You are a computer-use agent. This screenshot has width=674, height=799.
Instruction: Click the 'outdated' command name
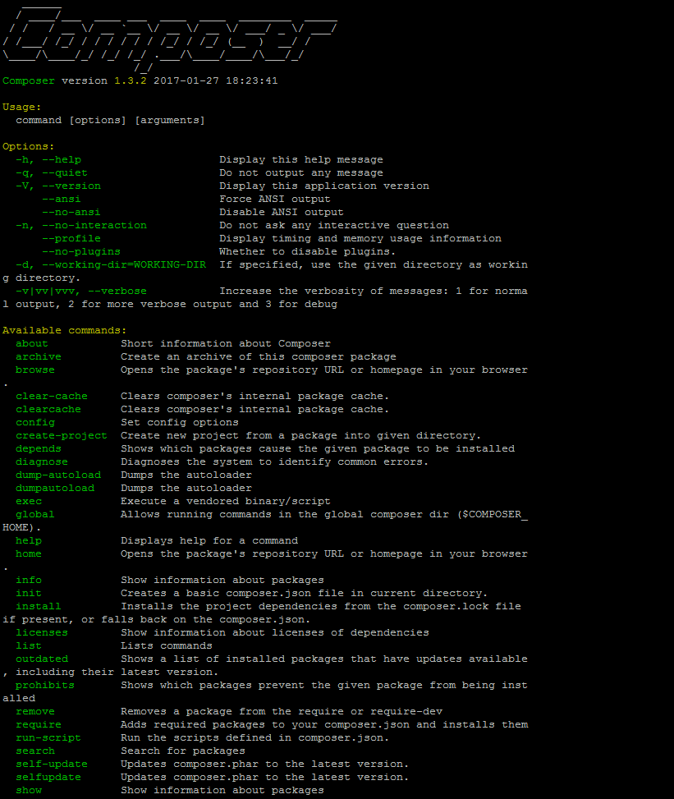pos(41,659)
